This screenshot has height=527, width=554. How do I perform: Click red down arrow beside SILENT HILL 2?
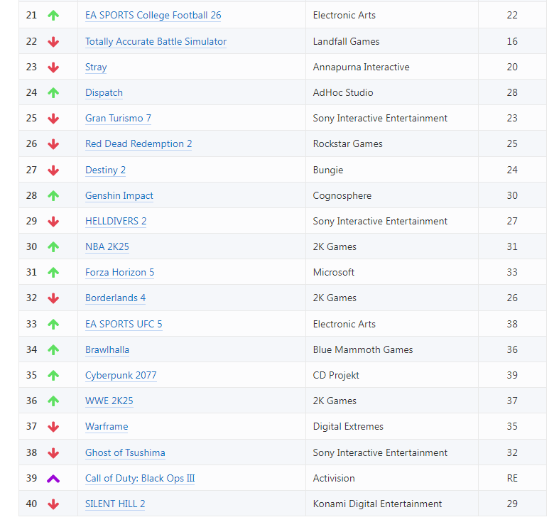[x=53, y=504]
